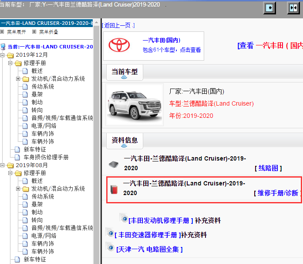The image size is (303, 264).
Task: Collapse the 2019年08月 tree folder
Action: tap(3, 165)
